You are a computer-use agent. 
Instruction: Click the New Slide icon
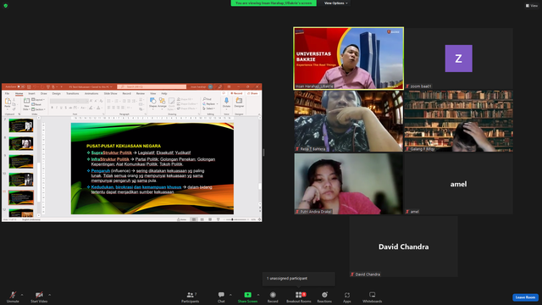point(26,101)
